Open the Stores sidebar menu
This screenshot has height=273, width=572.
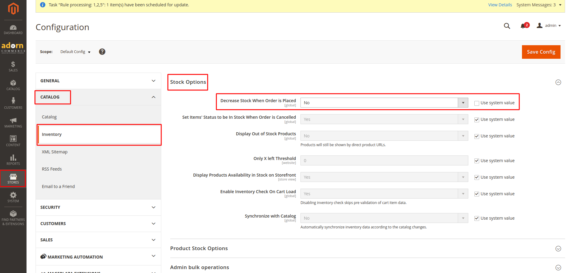(13, 178)
